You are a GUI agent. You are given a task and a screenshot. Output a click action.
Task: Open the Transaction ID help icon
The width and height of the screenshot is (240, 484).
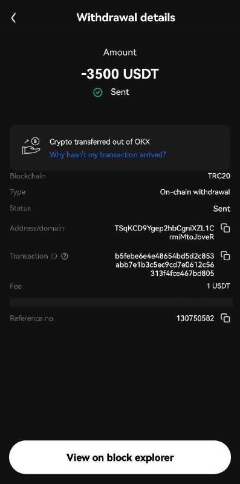coord(65,256)
